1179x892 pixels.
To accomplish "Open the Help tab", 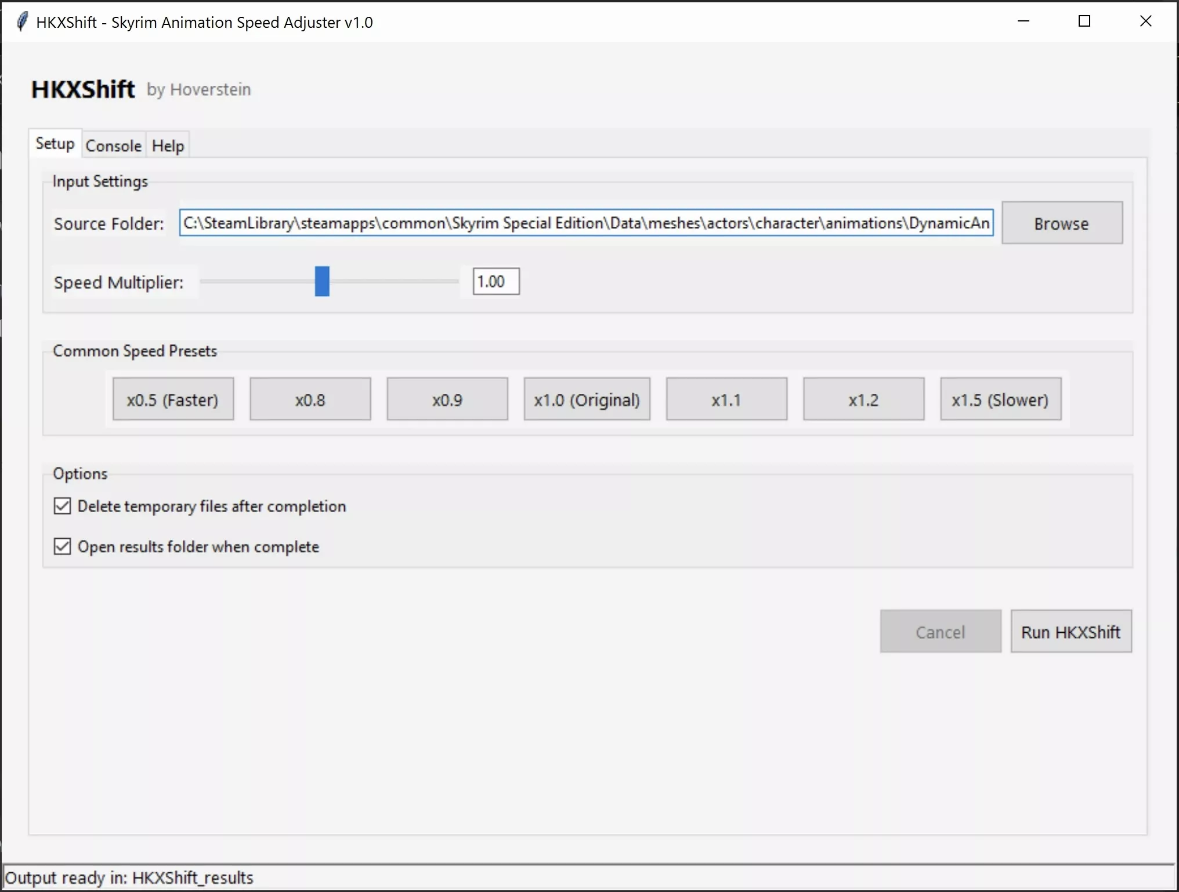I will (x=168, y=146).
